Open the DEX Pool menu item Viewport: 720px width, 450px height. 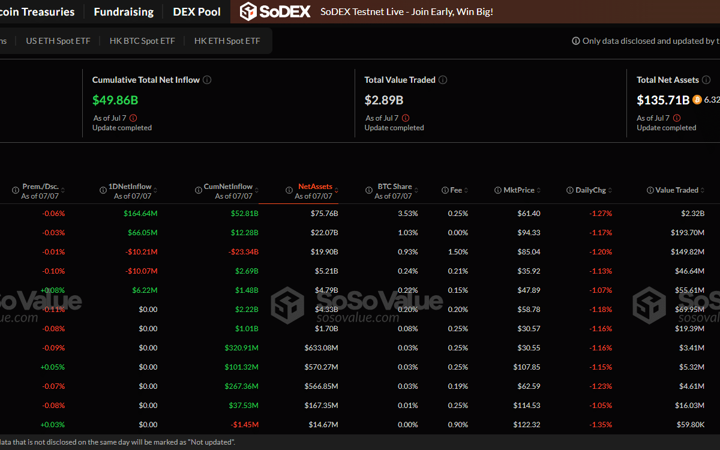pyautogui.click(x=197, y=11)
